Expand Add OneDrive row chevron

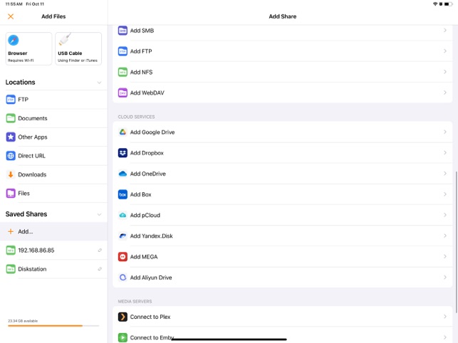445,174
